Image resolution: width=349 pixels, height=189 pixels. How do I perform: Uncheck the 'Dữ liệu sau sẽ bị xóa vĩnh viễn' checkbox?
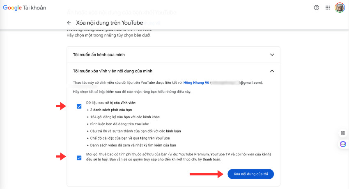[79, 106]
